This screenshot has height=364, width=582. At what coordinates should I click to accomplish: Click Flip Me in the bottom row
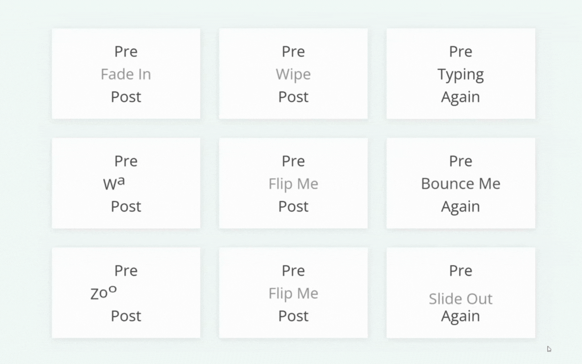293,293
